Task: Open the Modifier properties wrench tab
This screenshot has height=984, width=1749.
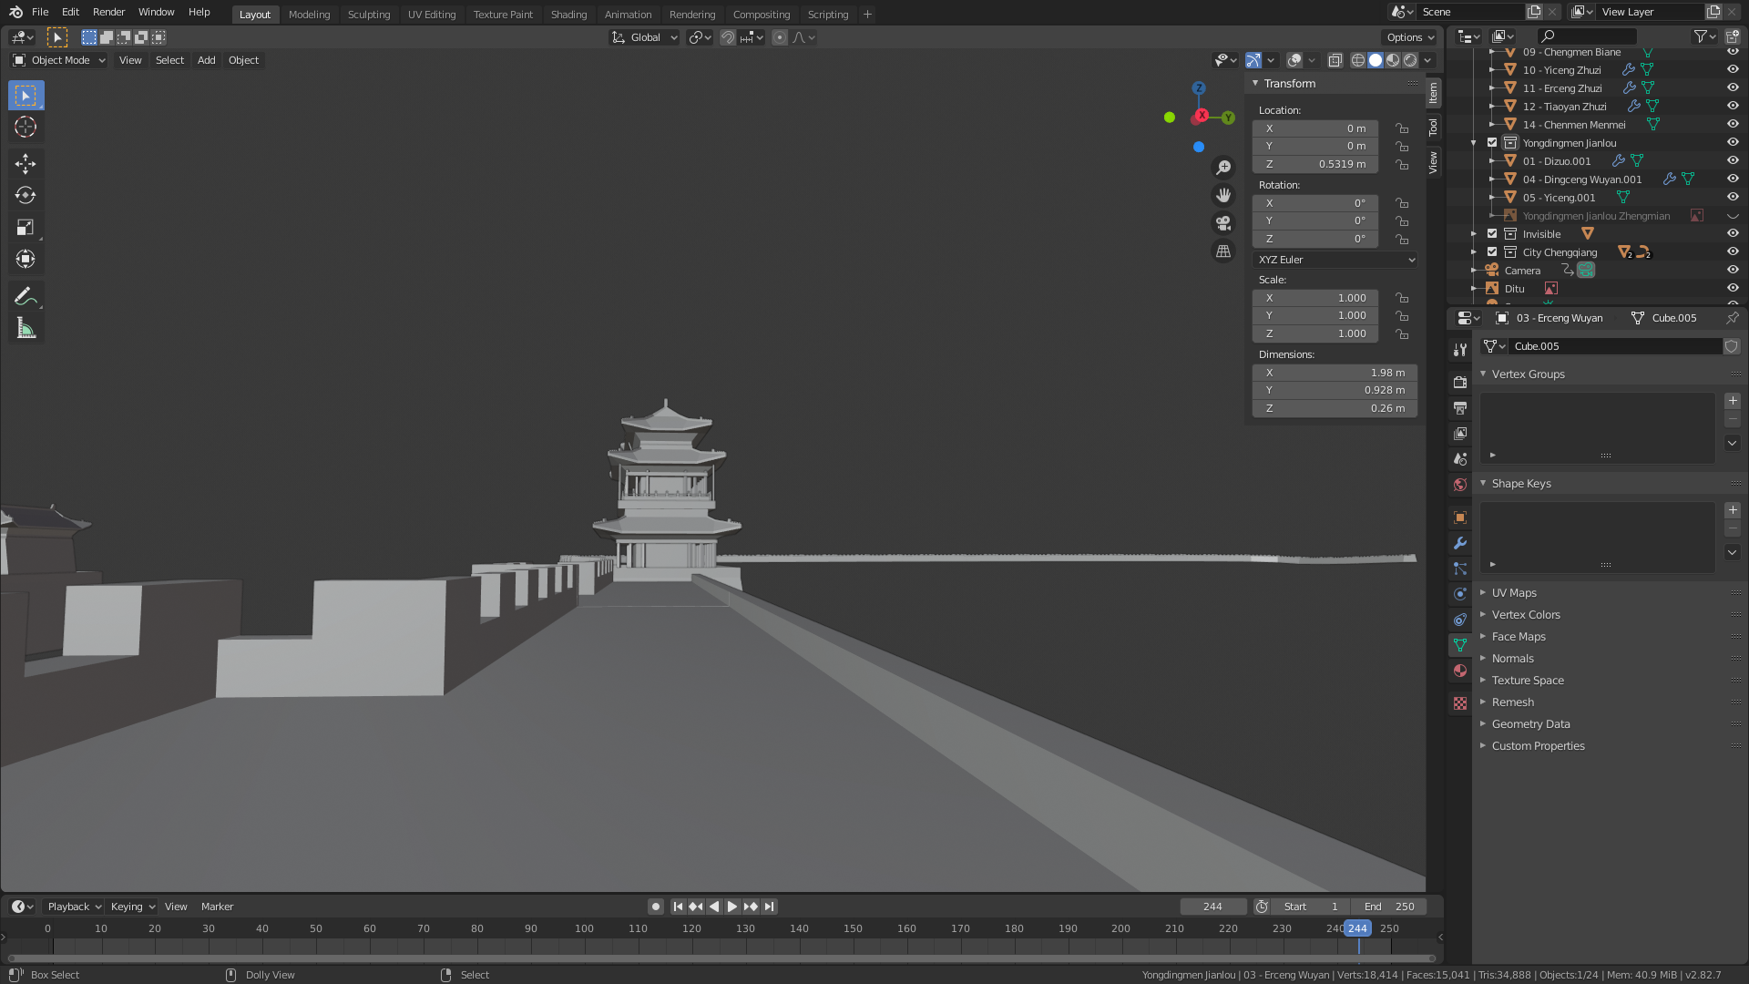Action: [1460, 543]
